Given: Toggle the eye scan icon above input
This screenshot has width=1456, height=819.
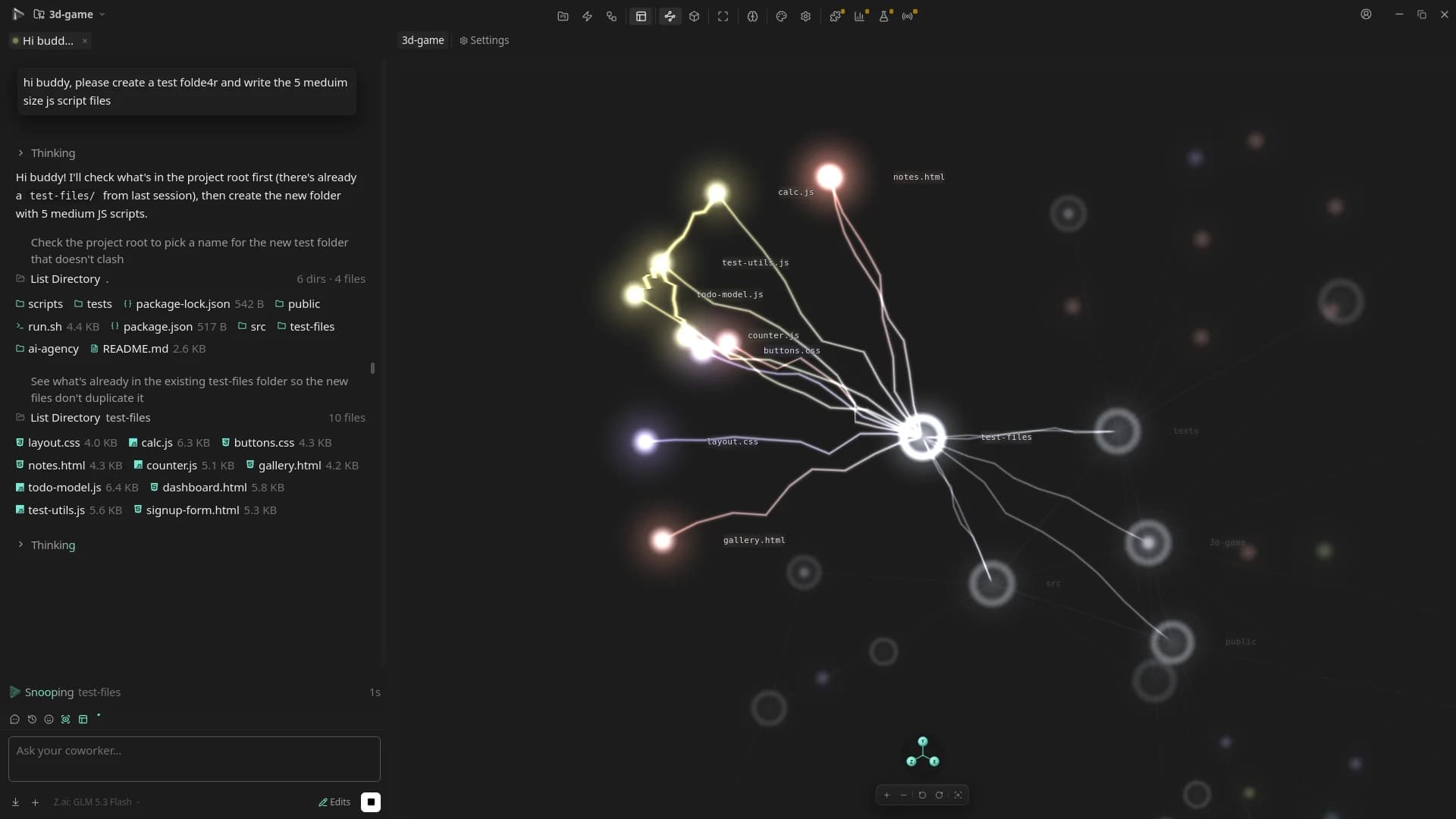Looking at the screenshot, I should [x=66, y=719].
